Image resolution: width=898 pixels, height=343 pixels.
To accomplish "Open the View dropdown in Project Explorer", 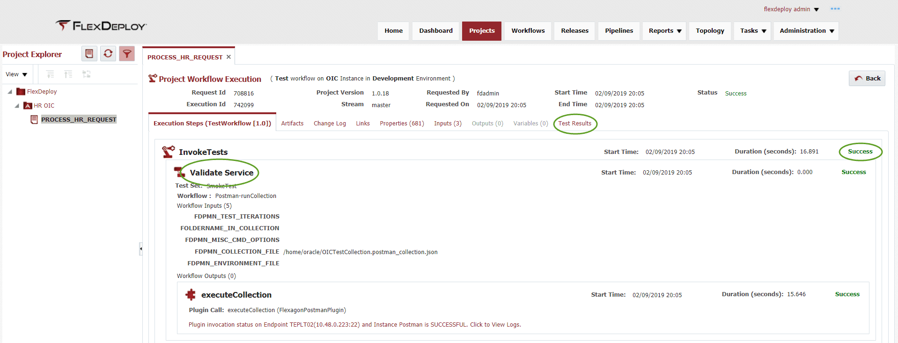I will 16,74.
